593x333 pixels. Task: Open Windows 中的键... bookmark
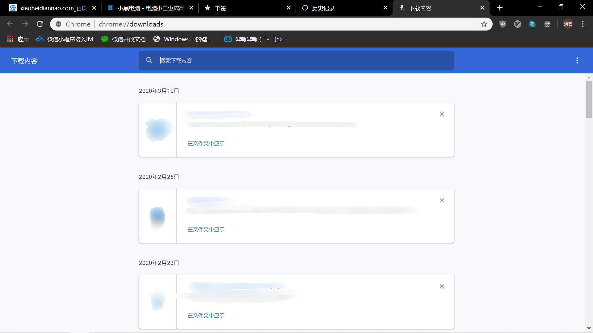183,39
